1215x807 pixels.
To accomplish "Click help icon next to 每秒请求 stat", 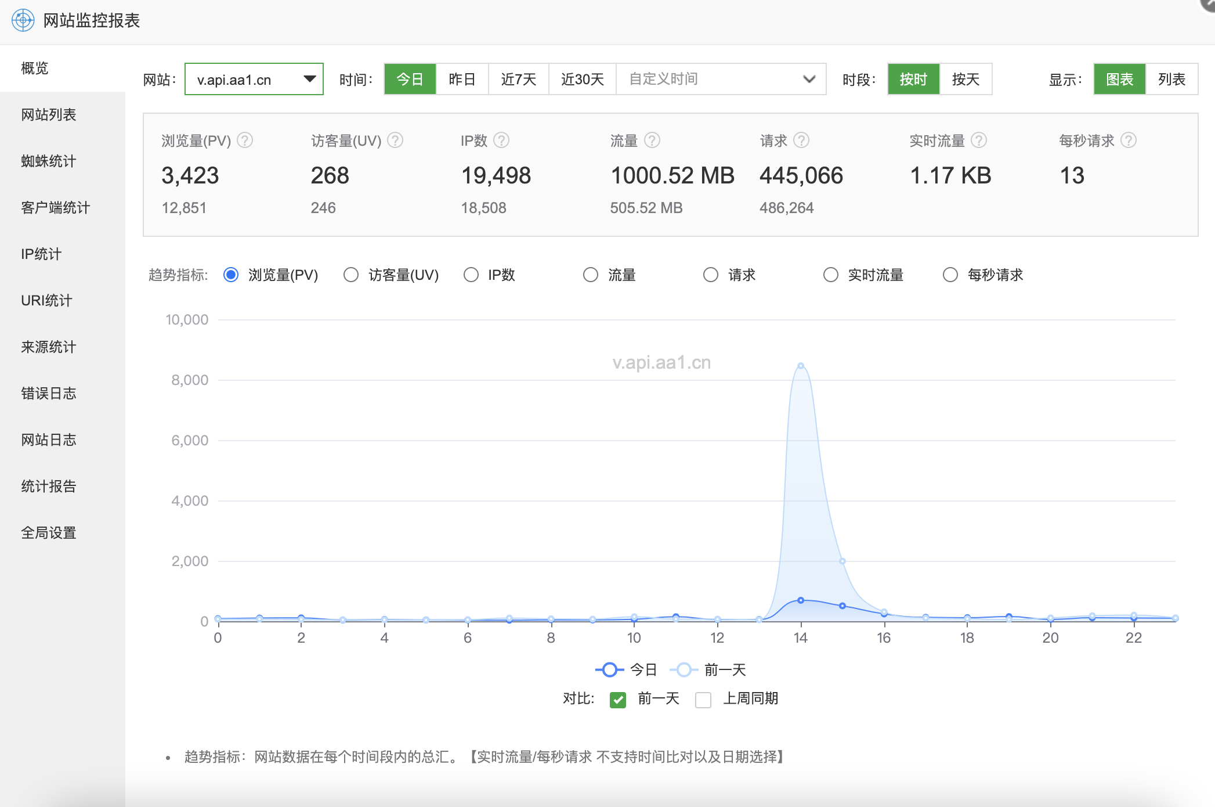I will pyautogui.click(x=1129, y=140).
